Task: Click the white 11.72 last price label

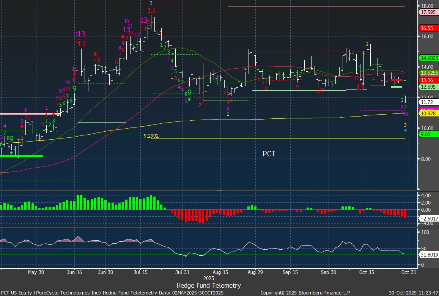Action: pyautogui.click(x=426, y=102)
